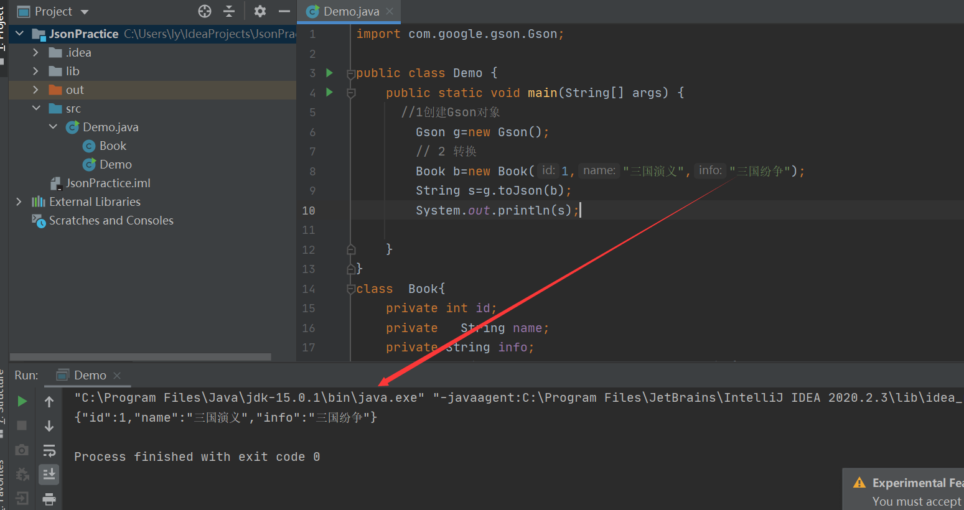964x510 pixels.
Task: Collapse the src folder
Action: coord(36,108)
